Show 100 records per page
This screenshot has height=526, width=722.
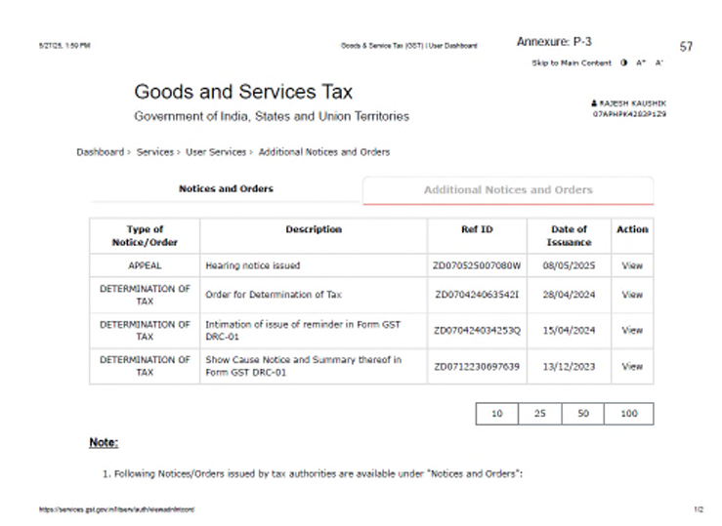pyautogui.click(x=628, y=414)
